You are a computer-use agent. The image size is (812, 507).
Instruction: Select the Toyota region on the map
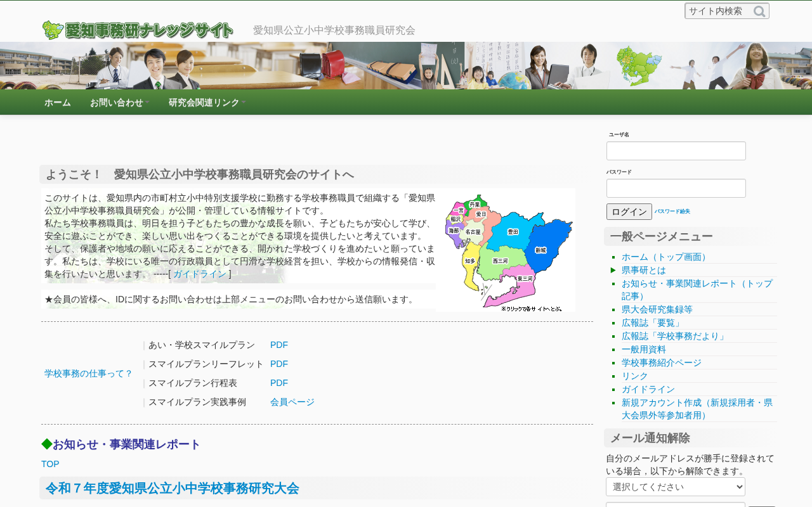tap(513, 232)
